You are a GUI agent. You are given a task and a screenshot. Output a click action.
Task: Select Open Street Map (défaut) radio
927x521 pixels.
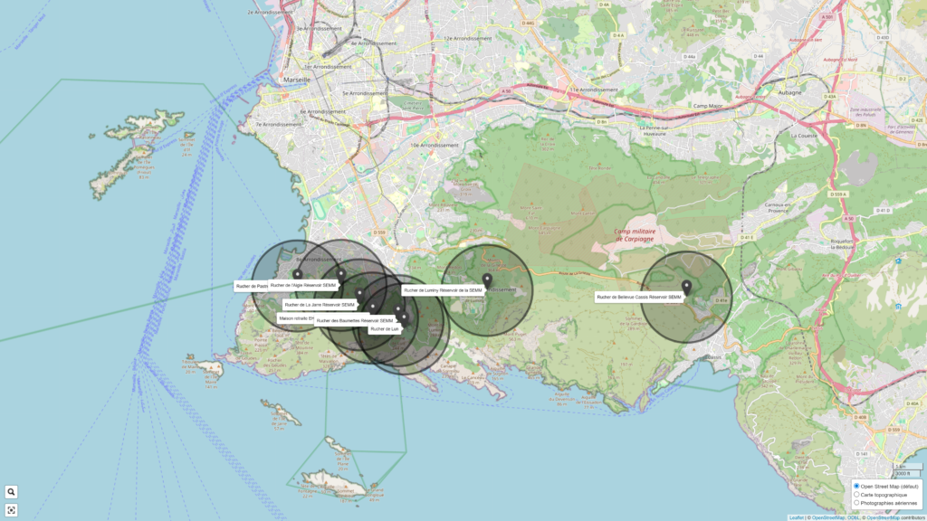coord(857,487)
